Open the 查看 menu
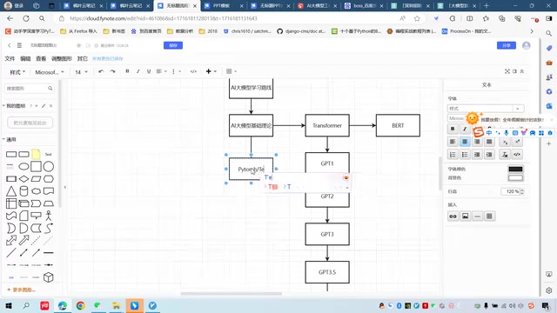This screenshot has height=313, width=557. pos(41,58)
